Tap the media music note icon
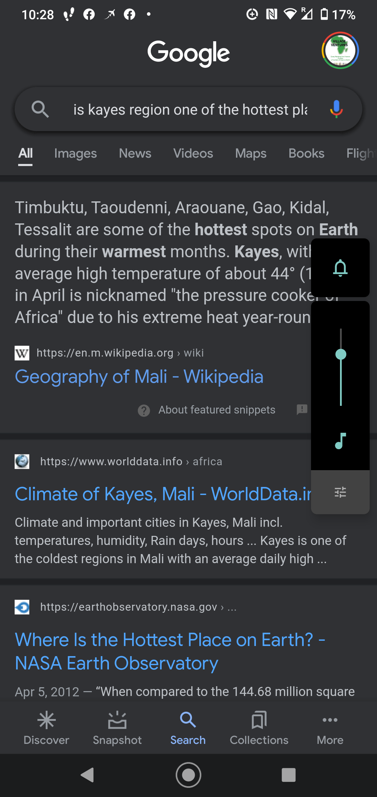The image size is (377, 797). point(340,441)
